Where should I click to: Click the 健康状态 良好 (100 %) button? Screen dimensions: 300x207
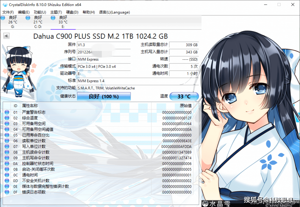104,96
